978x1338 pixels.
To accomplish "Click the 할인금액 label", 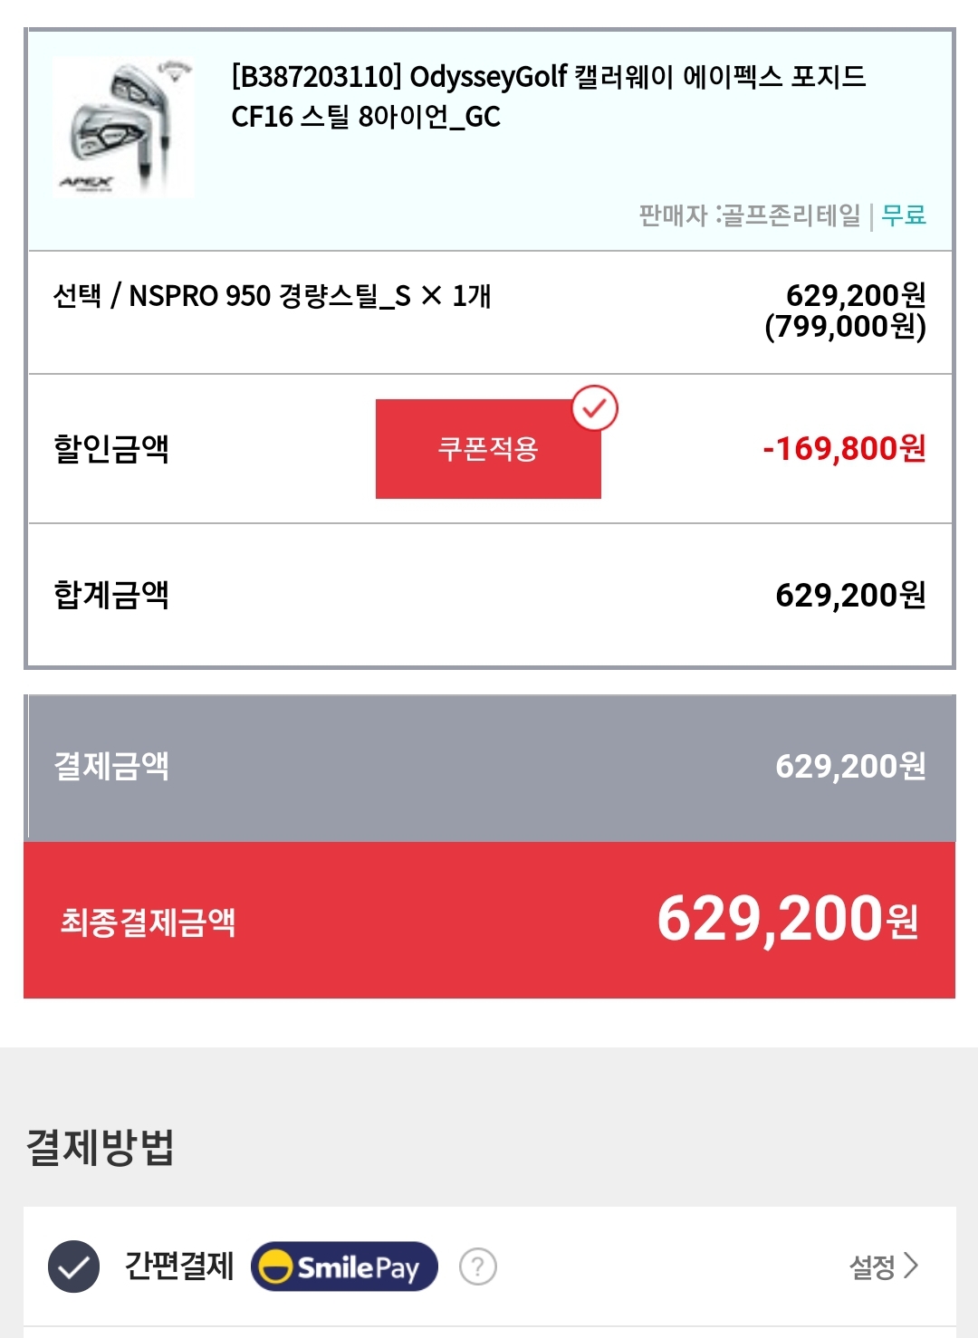I will point(111,449).
